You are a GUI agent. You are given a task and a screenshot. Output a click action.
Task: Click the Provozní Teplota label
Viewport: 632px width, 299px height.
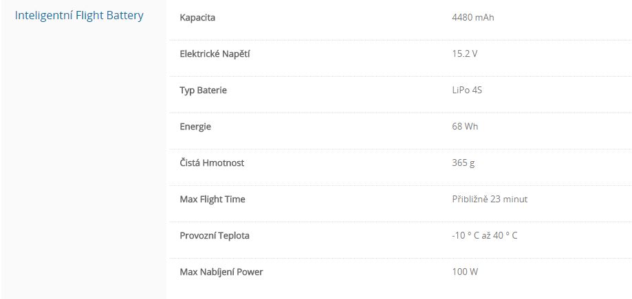pyautogui.click(x=215, y=235)
